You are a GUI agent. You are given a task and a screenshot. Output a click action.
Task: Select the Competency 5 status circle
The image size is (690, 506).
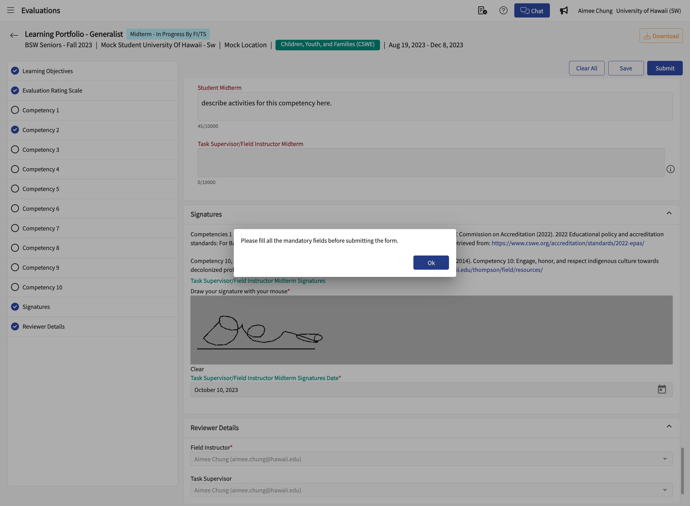(15, 189)
